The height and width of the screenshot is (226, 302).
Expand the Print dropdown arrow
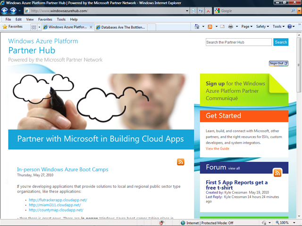pos(237,26)
